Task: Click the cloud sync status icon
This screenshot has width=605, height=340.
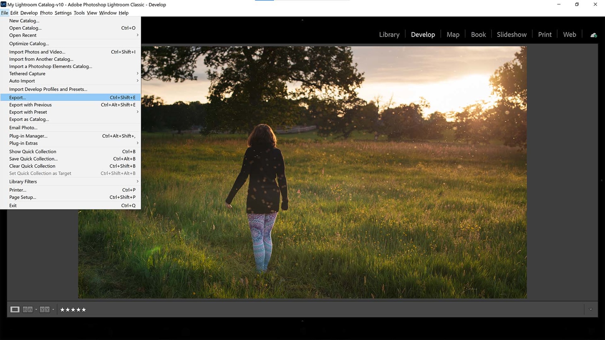Action: [x=593, y=35]
